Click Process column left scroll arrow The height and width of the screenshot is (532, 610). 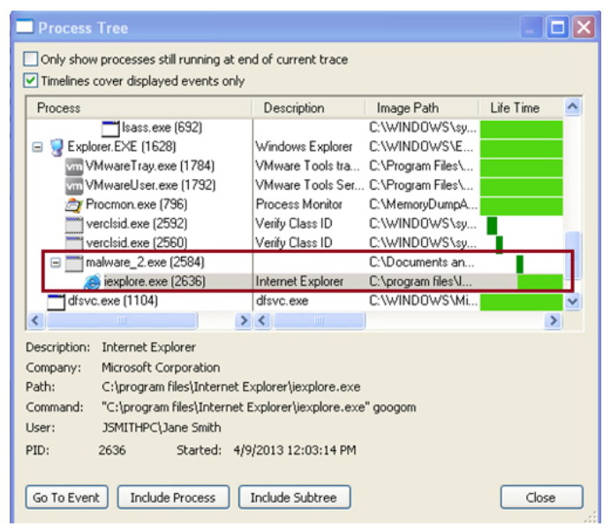coord(36,321)
